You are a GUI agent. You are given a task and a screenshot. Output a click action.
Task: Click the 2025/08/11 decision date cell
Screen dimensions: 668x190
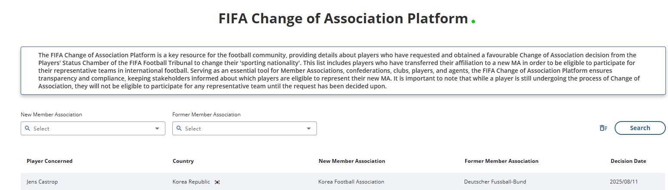click(x=623, y=182)
